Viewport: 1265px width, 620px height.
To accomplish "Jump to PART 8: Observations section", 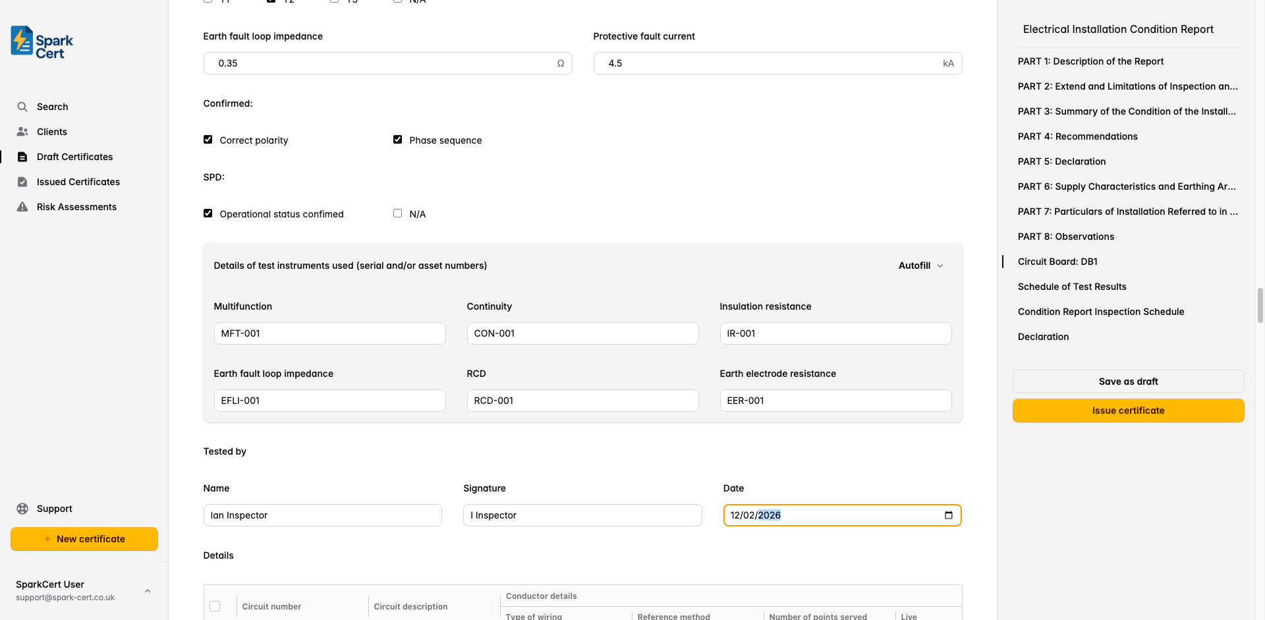I will pos(1065,237).
